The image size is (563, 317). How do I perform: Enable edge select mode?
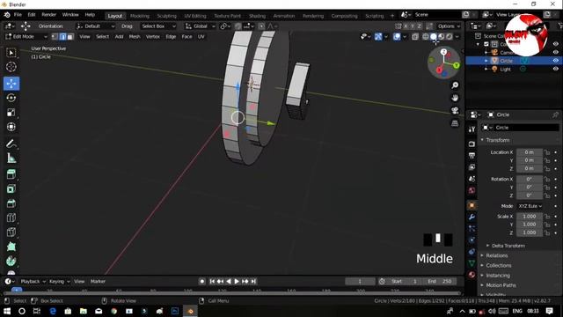(x=62, y=37)
